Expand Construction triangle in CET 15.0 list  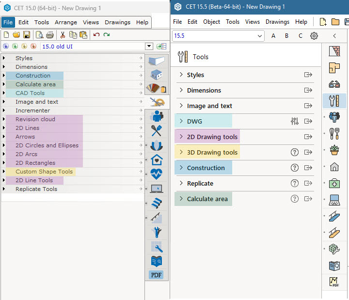pos(4,76)
